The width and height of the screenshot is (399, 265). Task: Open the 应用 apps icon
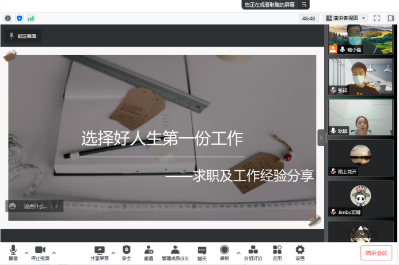[277, 252]
